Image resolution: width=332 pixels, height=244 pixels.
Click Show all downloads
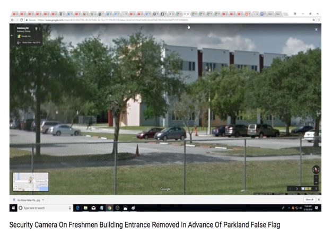309,199
